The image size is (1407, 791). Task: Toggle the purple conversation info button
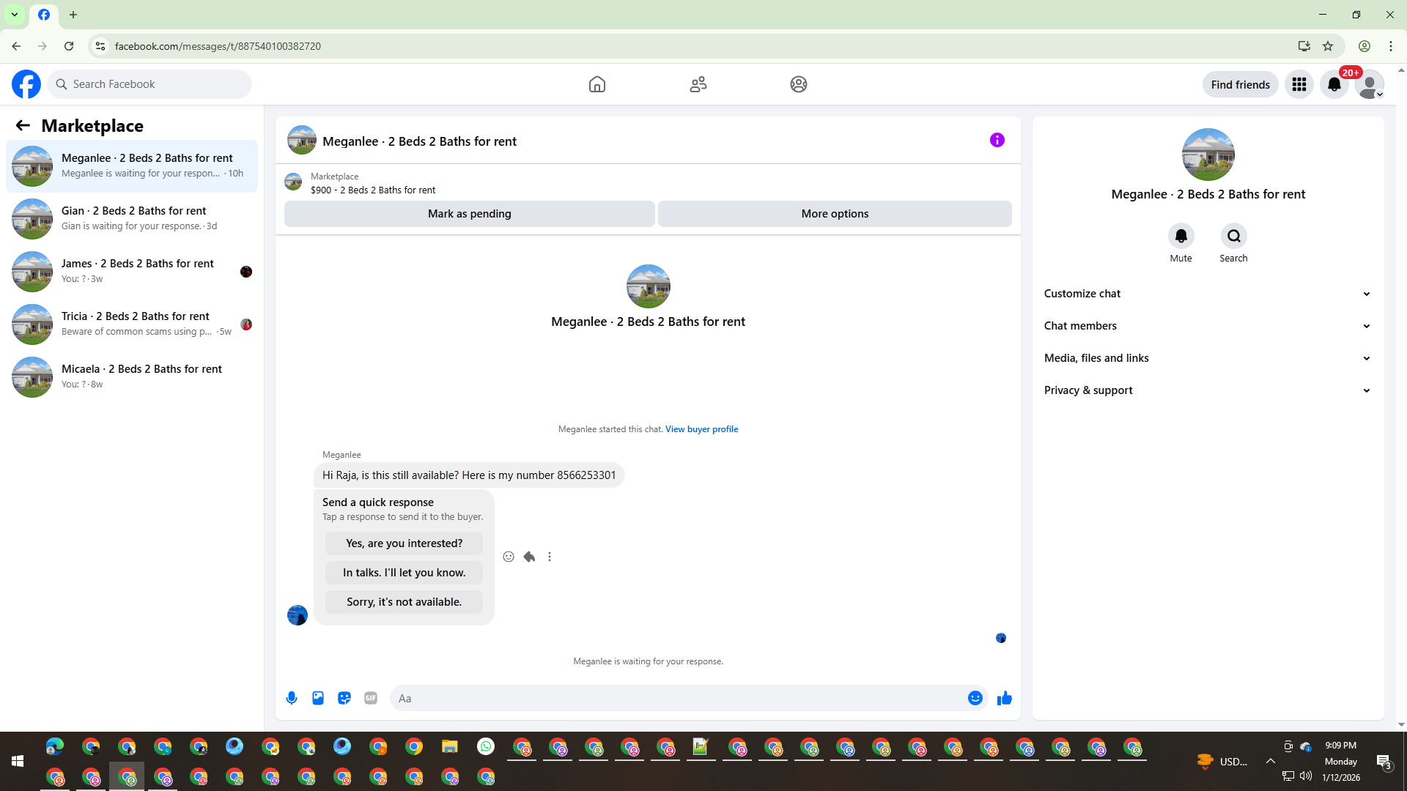(x=997, y=140)
